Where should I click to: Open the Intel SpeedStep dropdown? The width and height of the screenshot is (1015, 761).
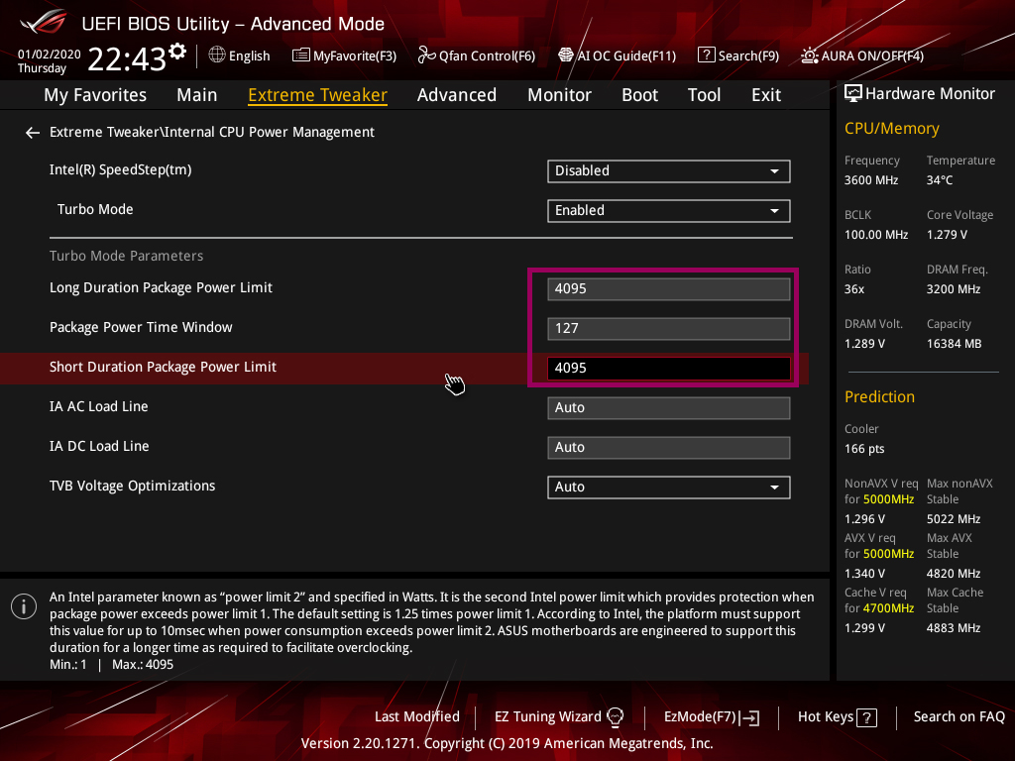point(669,170)
